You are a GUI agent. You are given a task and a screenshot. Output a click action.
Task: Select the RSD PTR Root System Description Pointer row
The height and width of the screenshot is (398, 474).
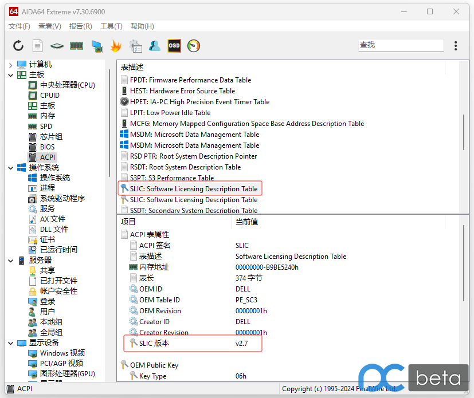click(x=189, y=156)
